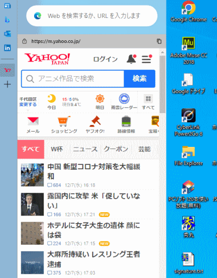
Task: Select the Adobe Muse CC 2018 desktop icon
Action: pyautogui.click(x=188, y=51)
